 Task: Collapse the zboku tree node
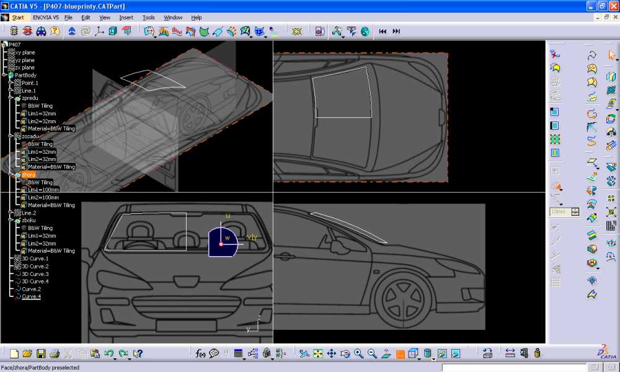(11, 220)
